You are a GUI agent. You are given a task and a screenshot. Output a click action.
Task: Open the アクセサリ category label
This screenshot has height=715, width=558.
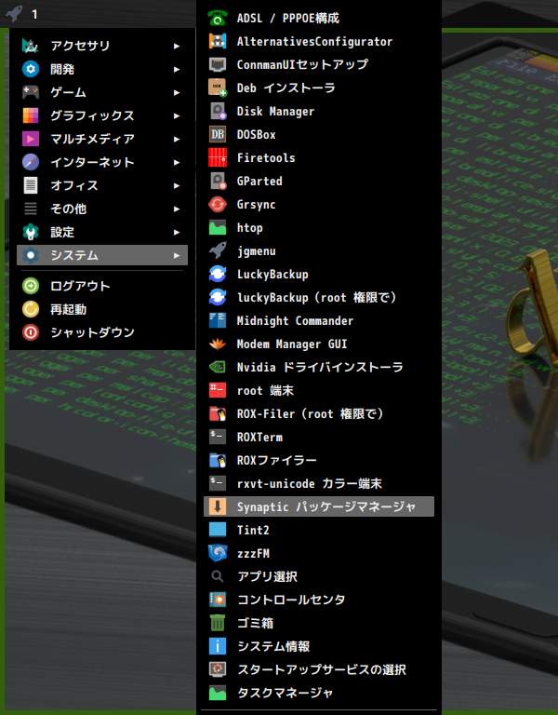[80, 46]
